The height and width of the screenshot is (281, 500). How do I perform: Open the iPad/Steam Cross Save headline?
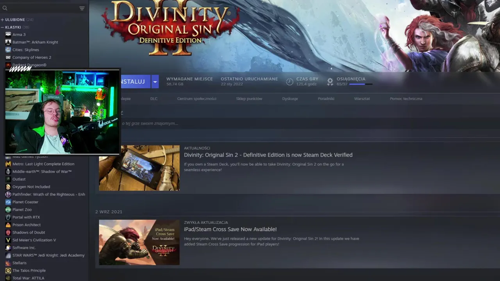click(230, 229)
